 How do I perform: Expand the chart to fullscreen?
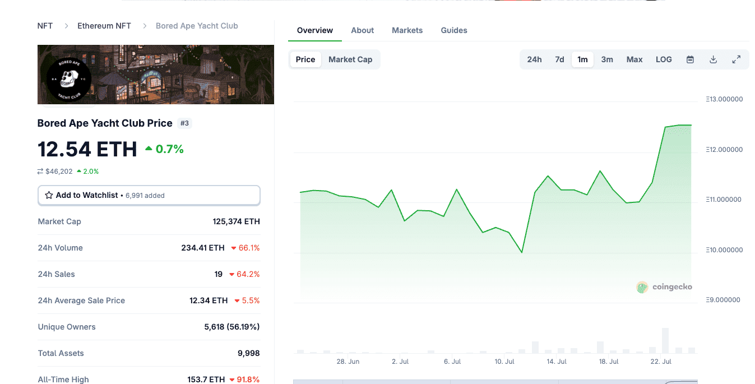pos(737,59)
